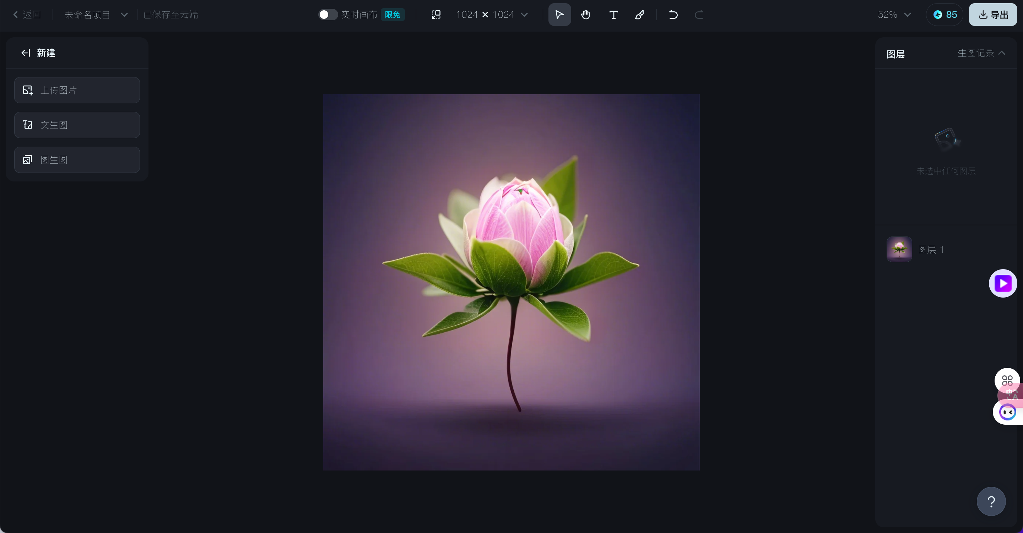The width and height of the screenshot is (1023, 533).
Task: Open the 52% zoom level dropdown
Action: [x=894, y=15]
